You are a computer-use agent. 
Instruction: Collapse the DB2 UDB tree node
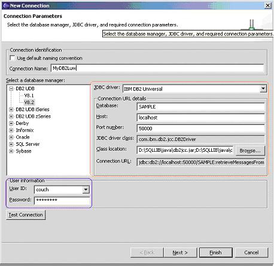(11, 88)
